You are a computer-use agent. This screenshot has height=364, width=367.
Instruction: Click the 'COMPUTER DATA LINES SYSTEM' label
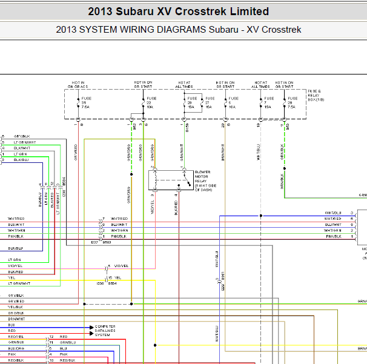[105, 331]
